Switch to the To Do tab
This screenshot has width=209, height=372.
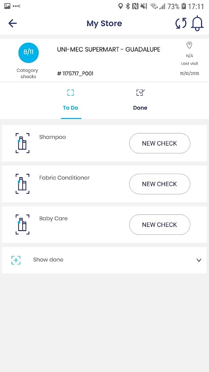point(71,101)
